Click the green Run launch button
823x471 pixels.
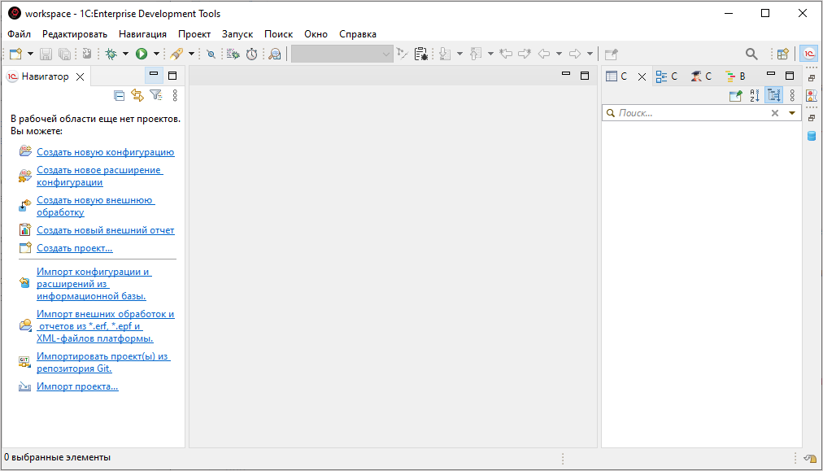(142, 54)
